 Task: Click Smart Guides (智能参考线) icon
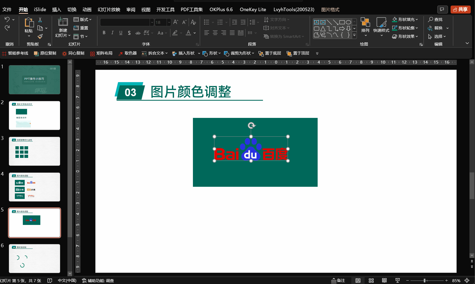click(x=4, y=54)
